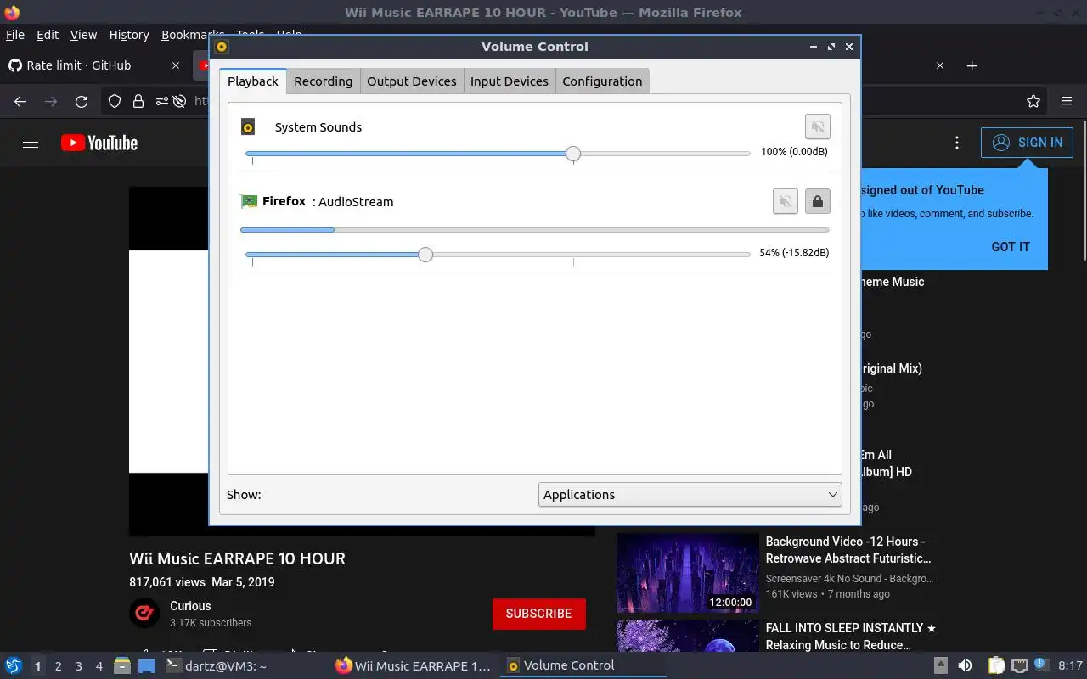
Task: Open the Show Applications dropdown
Action: 690,495
